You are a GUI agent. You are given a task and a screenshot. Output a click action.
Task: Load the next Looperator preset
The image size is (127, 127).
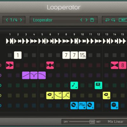click(x=86, y=20)
